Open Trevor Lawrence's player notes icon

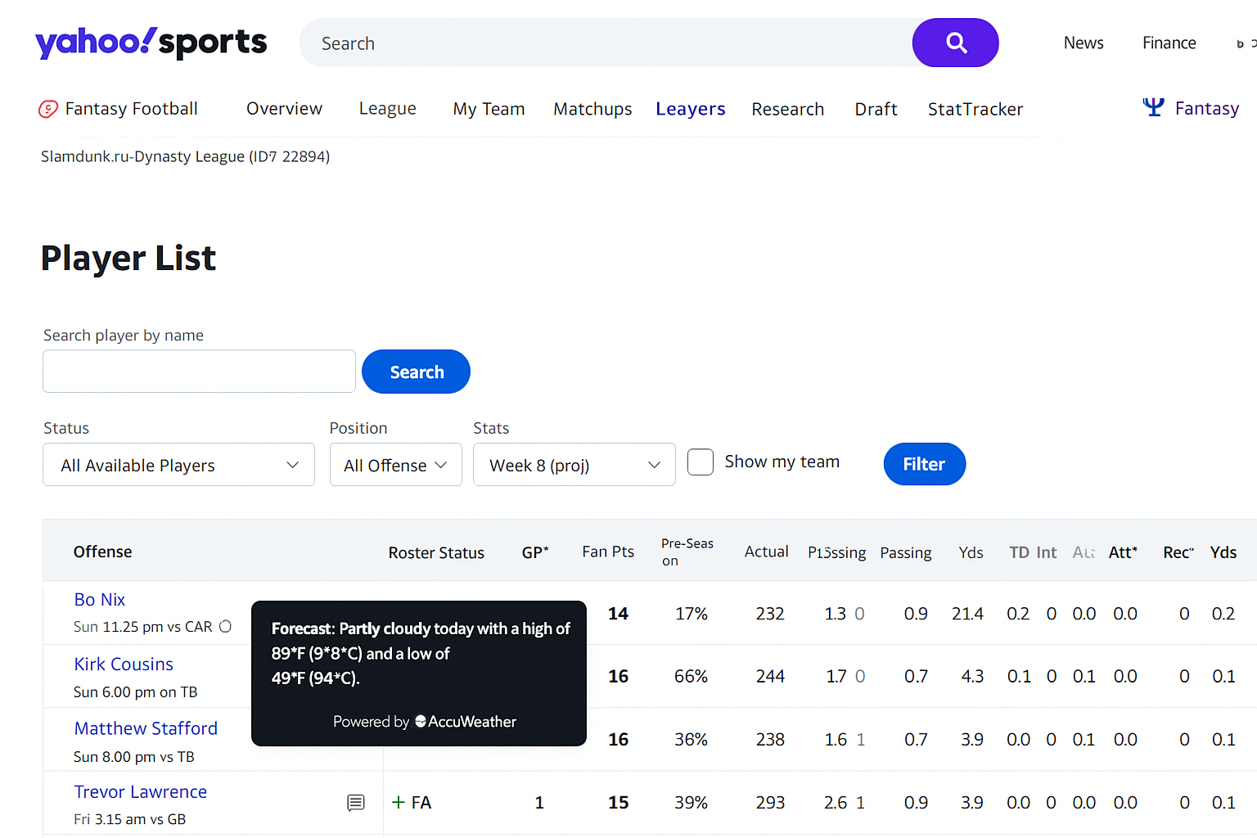click(x=355, y=803)
